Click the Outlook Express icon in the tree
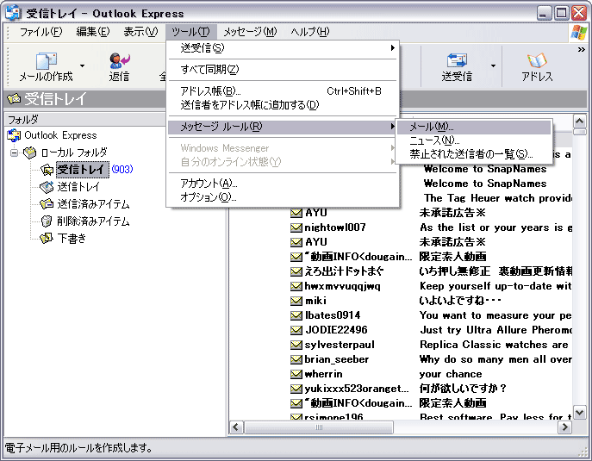This screenshot has width=592, height=461. (15, 135)
